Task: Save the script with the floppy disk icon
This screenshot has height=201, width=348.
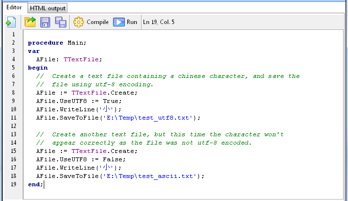Action: pos(45,22)
